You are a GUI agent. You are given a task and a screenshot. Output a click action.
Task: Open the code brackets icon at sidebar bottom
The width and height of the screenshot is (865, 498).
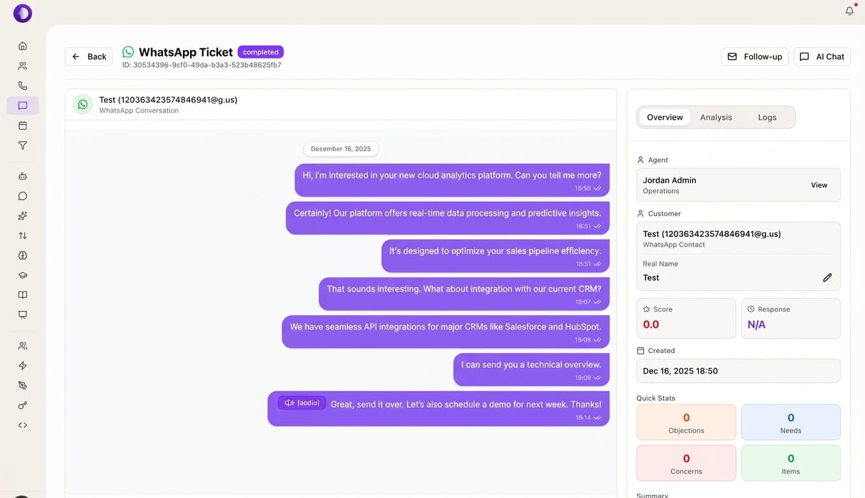(x=22, y=424)
